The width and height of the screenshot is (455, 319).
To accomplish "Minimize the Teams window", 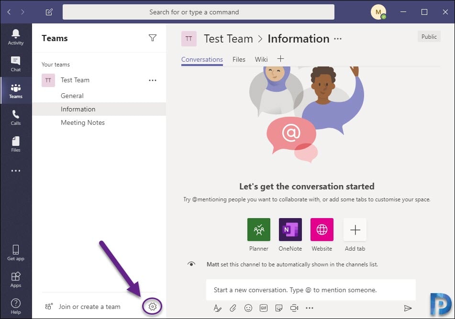I will click(x=403, y=12).
